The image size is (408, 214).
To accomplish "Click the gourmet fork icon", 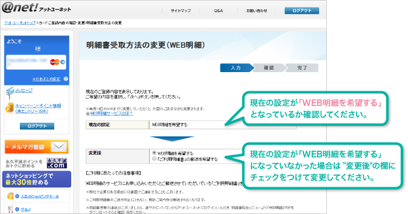I will pos(10,209).
